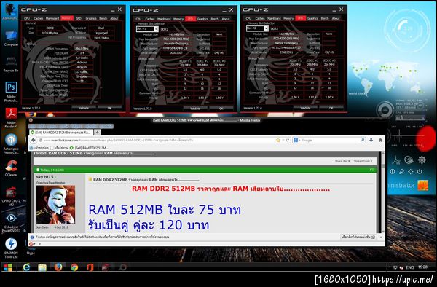437x287 pixels.
Task: Click Validate in Slot #2 CPU-Z window
Action: click(305, 108)
